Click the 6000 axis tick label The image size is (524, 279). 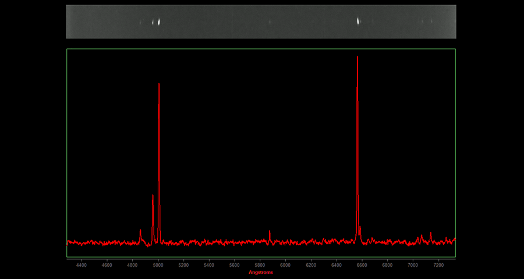[285, 265]
